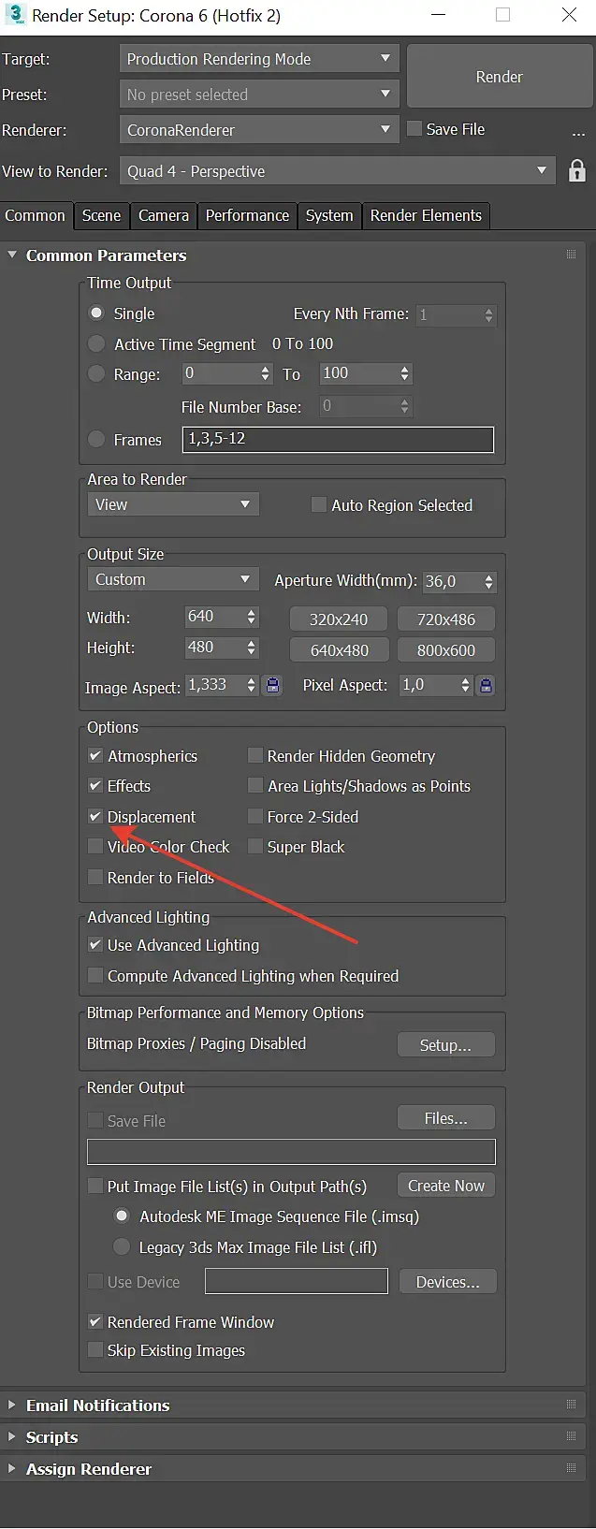Image resolution: width=596 pixels, height=1529 pixels.
Task: Toggle the Displacement checkbox
Action: coord(94,816)
